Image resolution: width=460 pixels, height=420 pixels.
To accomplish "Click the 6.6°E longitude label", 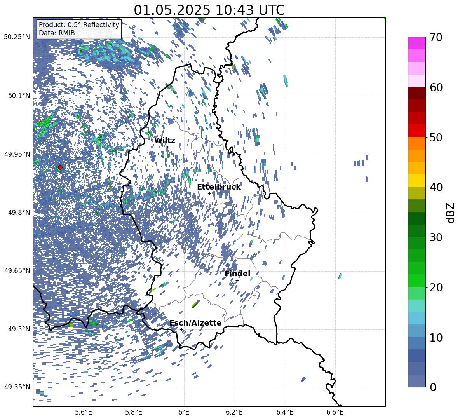I will coord(335,413).
